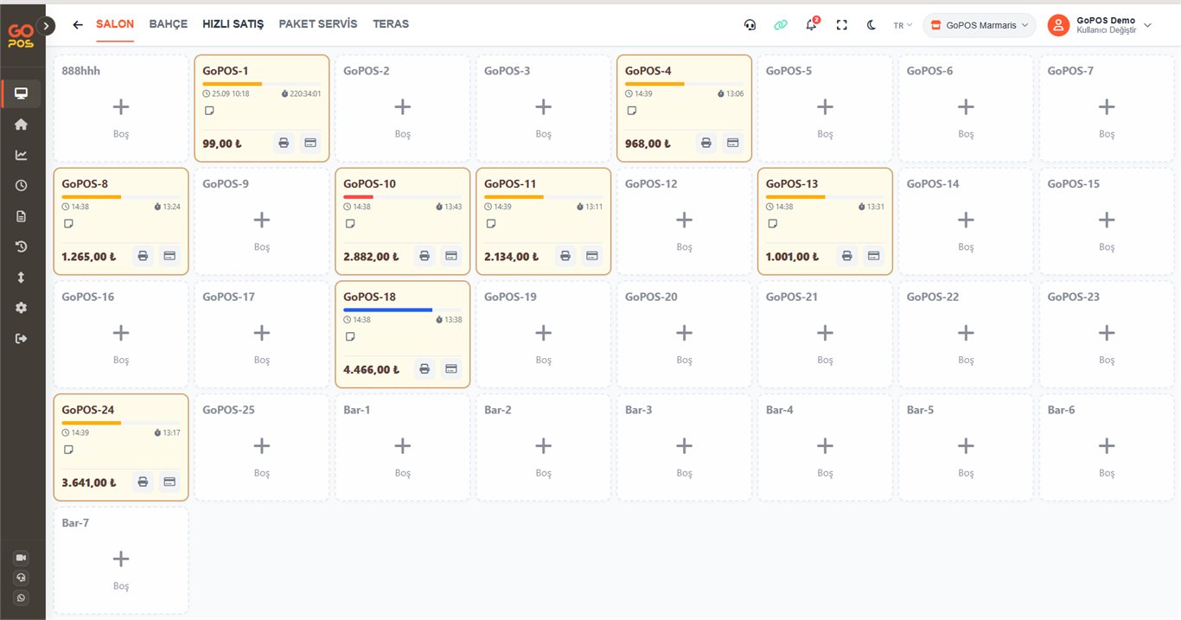The height and width of the screenshot is (620, 1181).
Task: Switch to the PAKET SERVİS tab
Action: pos(318,24)
